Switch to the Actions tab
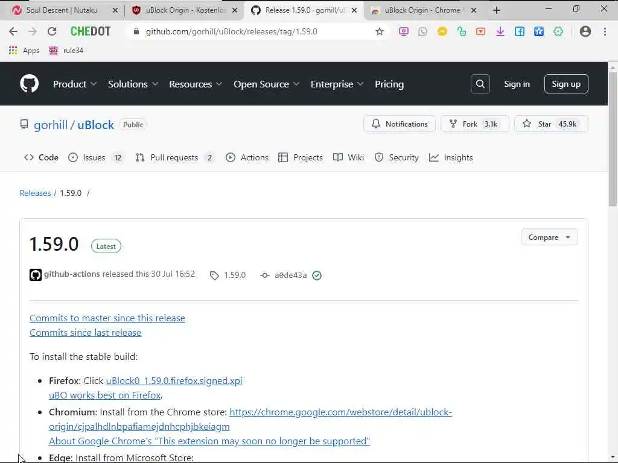Viewport: 618px width, 463px height. [247, 157]
